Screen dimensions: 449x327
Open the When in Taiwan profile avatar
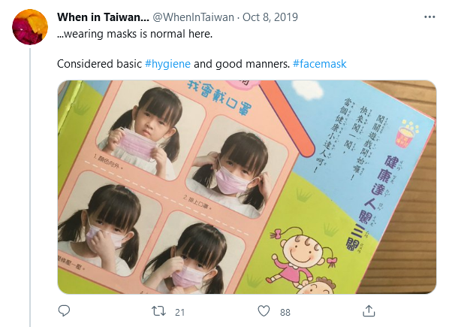pyautogui.click(x=30, y=27)
